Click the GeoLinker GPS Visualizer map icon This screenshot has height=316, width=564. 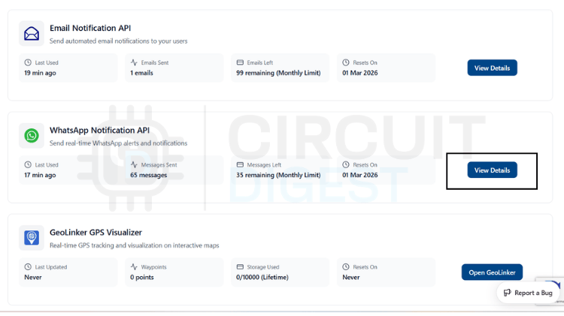click(32, 238)
